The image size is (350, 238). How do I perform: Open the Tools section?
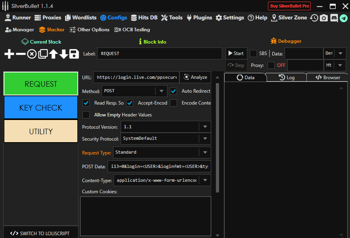(x=172, y=17)
